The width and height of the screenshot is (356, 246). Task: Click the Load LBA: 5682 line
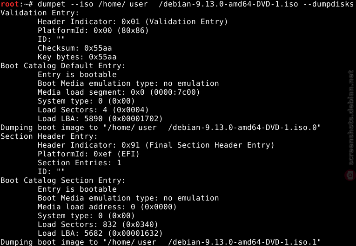(x=100, y=233)
